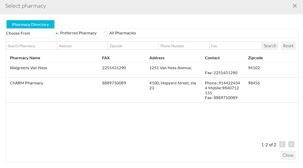This screenshot has width=303, height=168.
Task: Close the Select pharmacy dialog with X
Action: 295,6
